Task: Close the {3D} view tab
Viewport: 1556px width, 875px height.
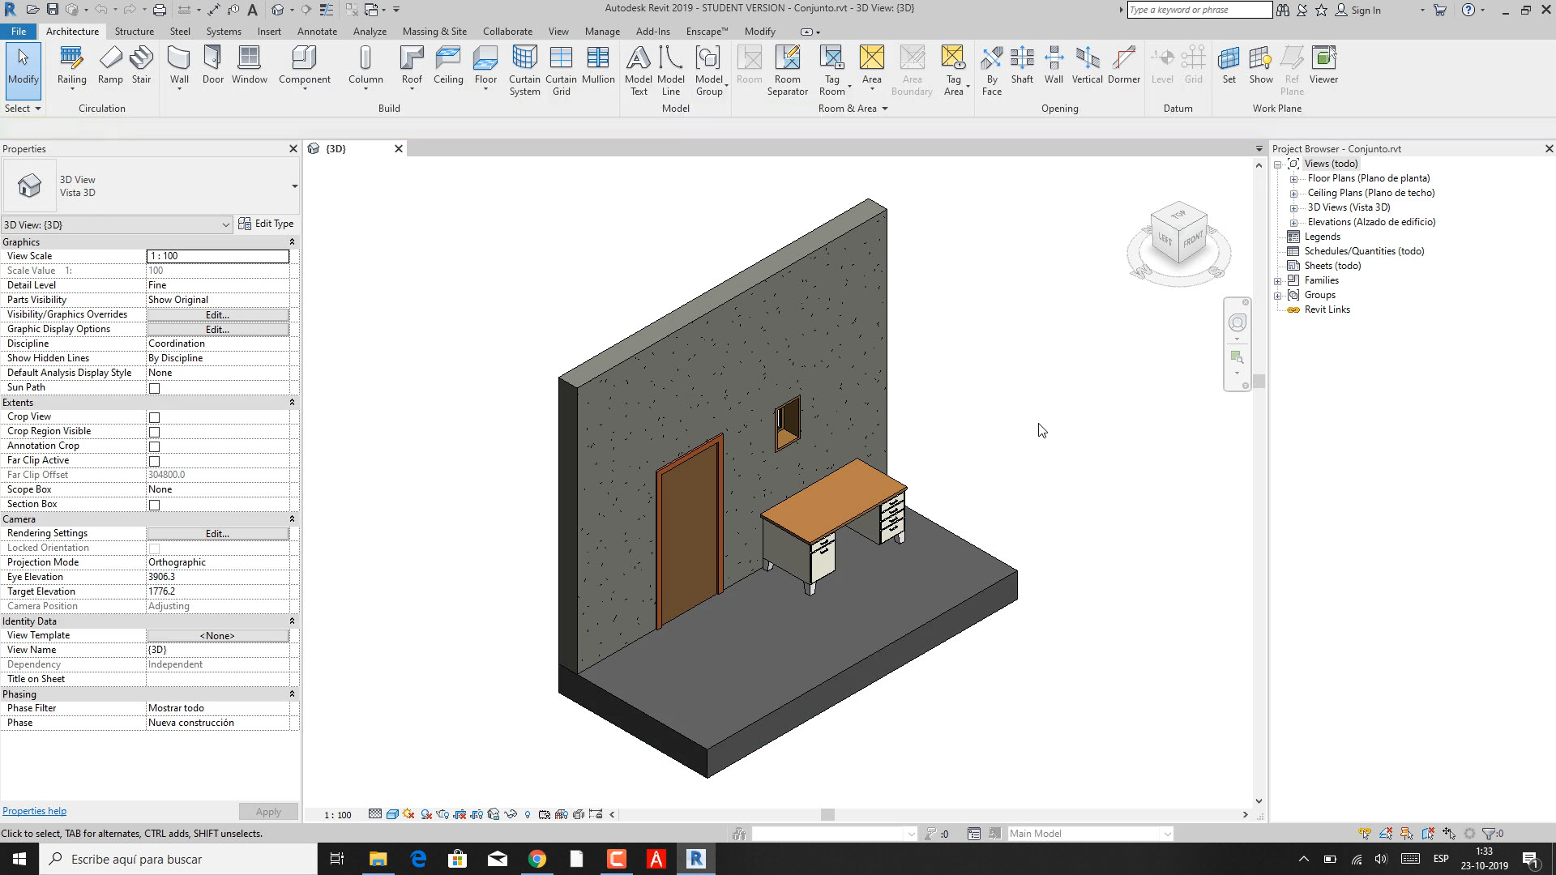Action: pos(399,148)
